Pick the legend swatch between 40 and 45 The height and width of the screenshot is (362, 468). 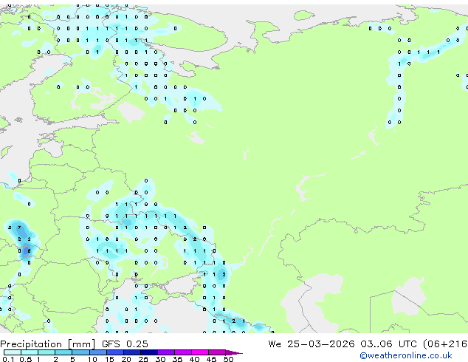pyautogui.click(x=200, y=352)
